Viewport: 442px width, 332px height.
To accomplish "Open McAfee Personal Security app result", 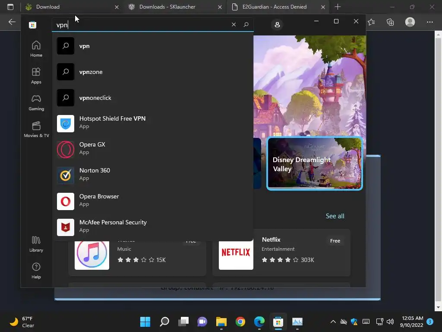I will pyautogui.click(x=153, y=227).
